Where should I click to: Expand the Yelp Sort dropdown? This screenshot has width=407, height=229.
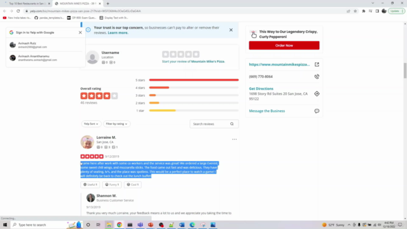pos(91,124)
